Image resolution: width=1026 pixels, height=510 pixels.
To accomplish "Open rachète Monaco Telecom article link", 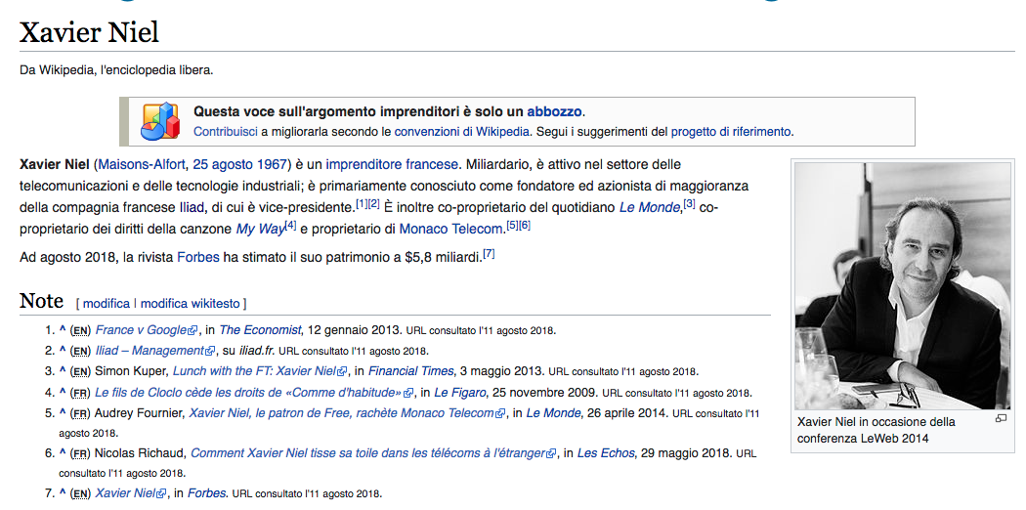I will pyautogui.click(x=342, y=413).
